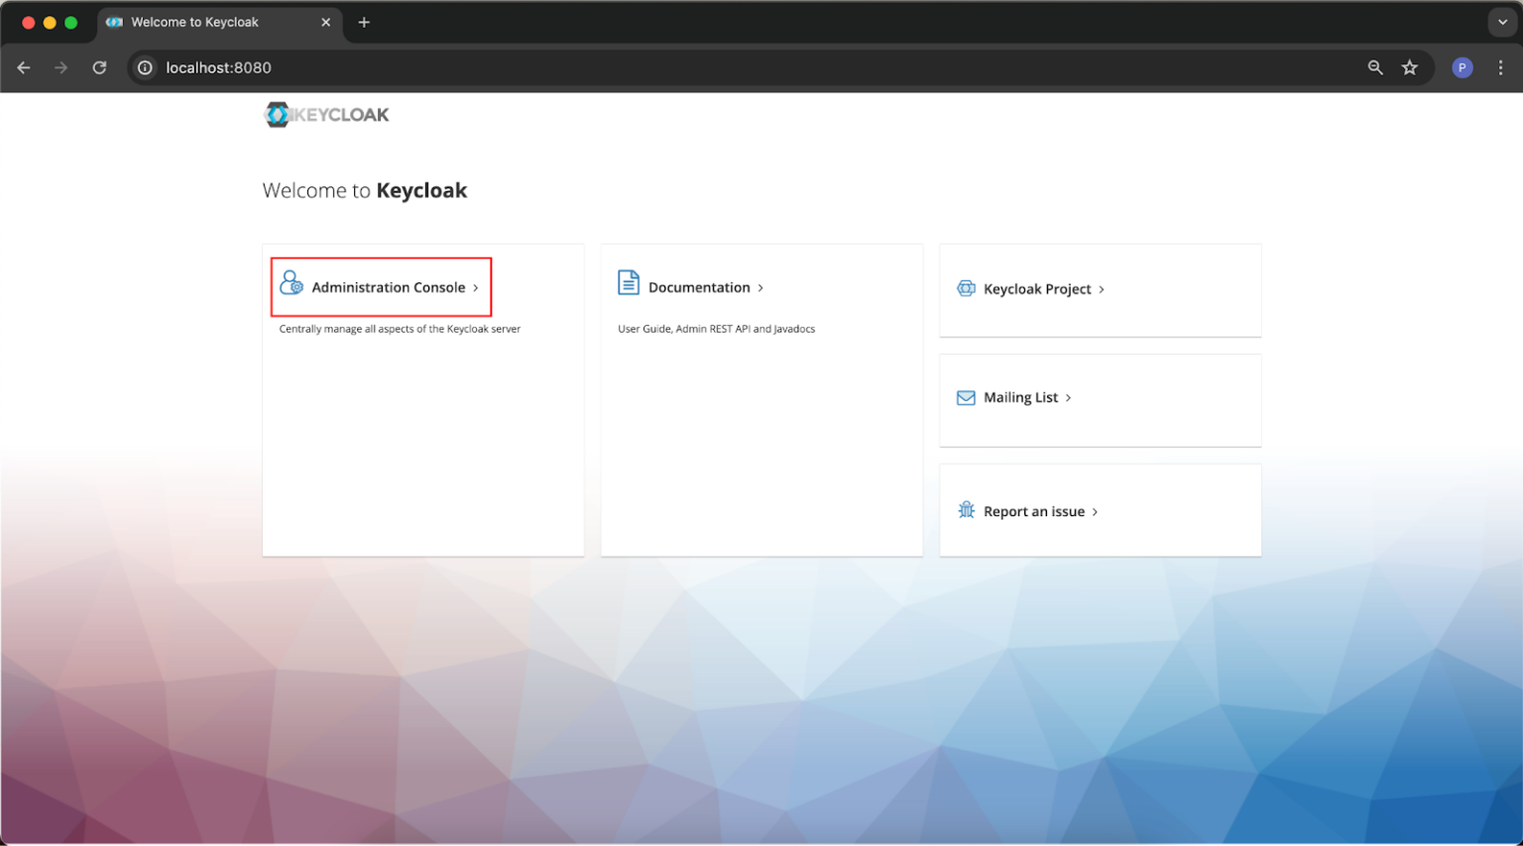The width and height of the screenshot is (1523, 846).
Task: Reload the current page
Action: point(99,67)
